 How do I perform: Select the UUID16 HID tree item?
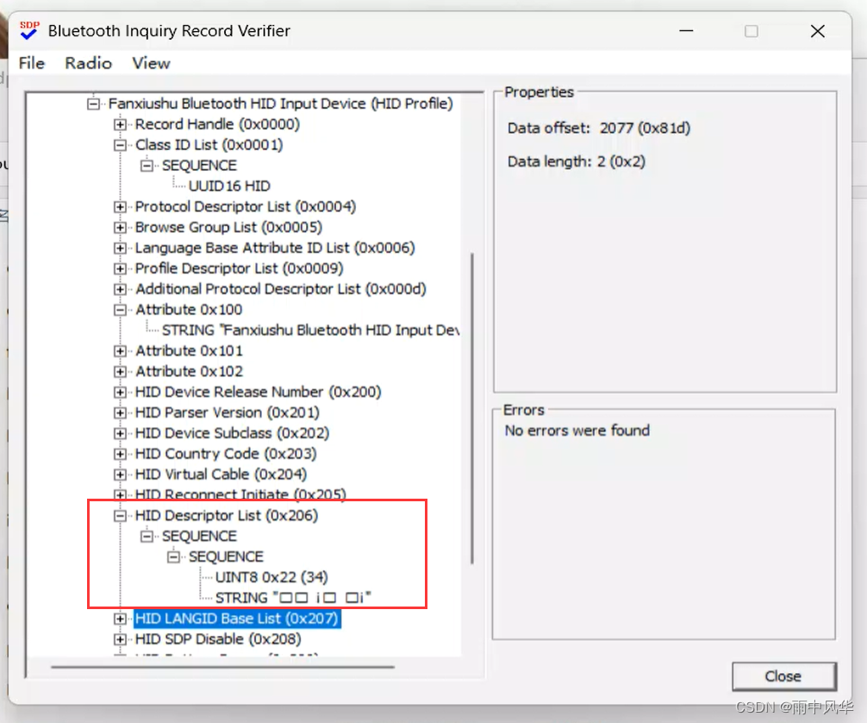pos(229,186)
